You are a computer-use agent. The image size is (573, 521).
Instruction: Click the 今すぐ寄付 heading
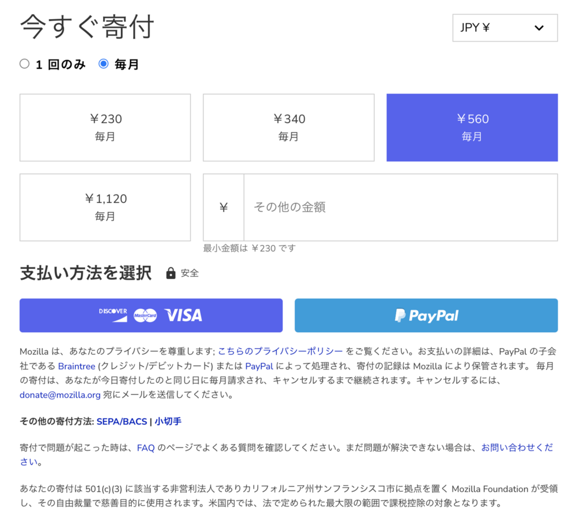(87, 27)
